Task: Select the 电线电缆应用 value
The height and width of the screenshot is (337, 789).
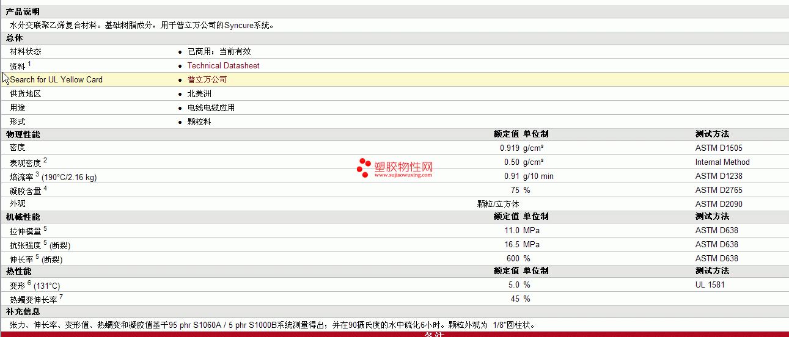Action: tap(211, 107)
